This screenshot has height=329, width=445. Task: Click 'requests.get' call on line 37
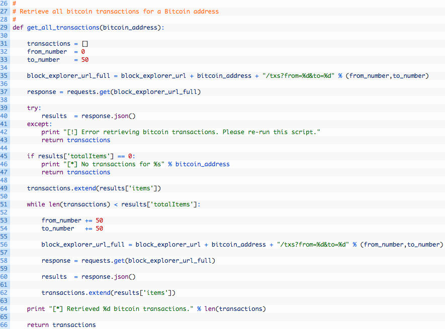(88, 92)
